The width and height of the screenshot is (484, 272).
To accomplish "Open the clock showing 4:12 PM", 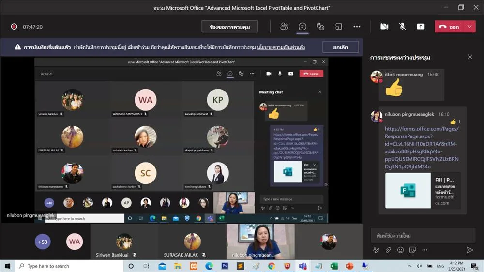I will click(x=456, y=266).
